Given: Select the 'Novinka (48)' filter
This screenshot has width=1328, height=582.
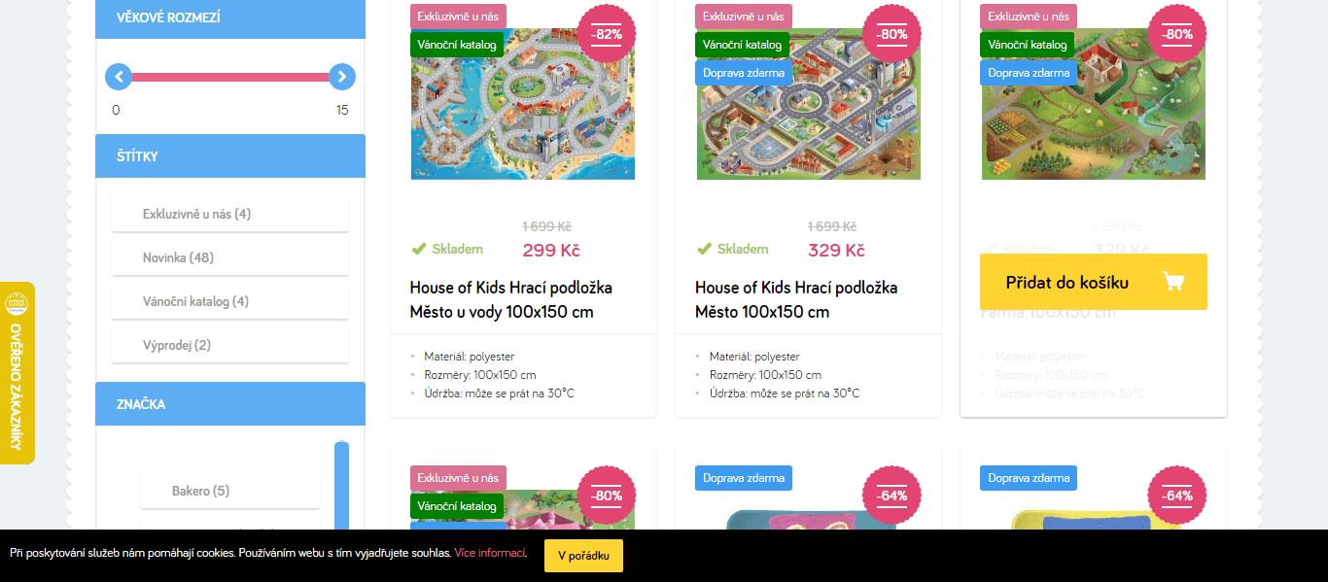Looking at the screenshot, I should click(230, 257).
